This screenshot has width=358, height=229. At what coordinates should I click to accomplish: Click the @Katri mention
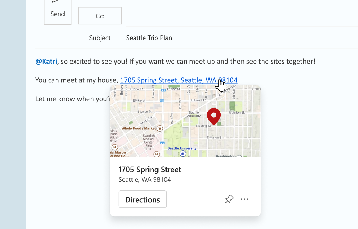(x=46, y=61)
